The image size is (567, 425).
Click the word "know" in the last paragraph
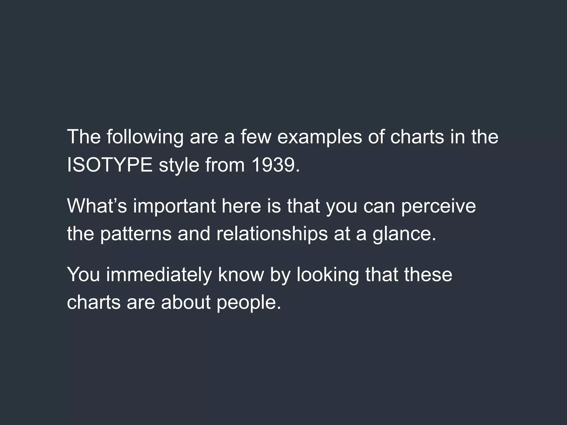click(241, 275)
